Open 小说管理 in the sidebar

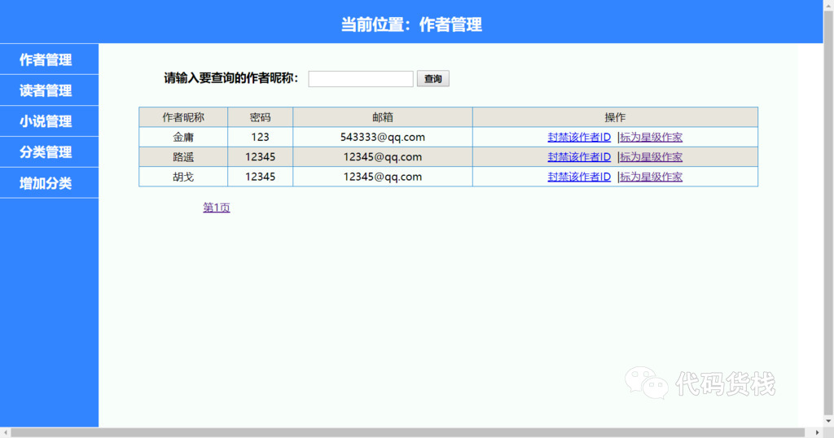pos(49,121)
